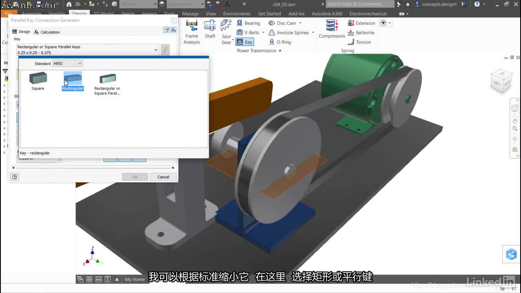Screen dimensions: 521x293
Task: Switch to Calculation tab in generator dialog
Action: tap(47, 32)
